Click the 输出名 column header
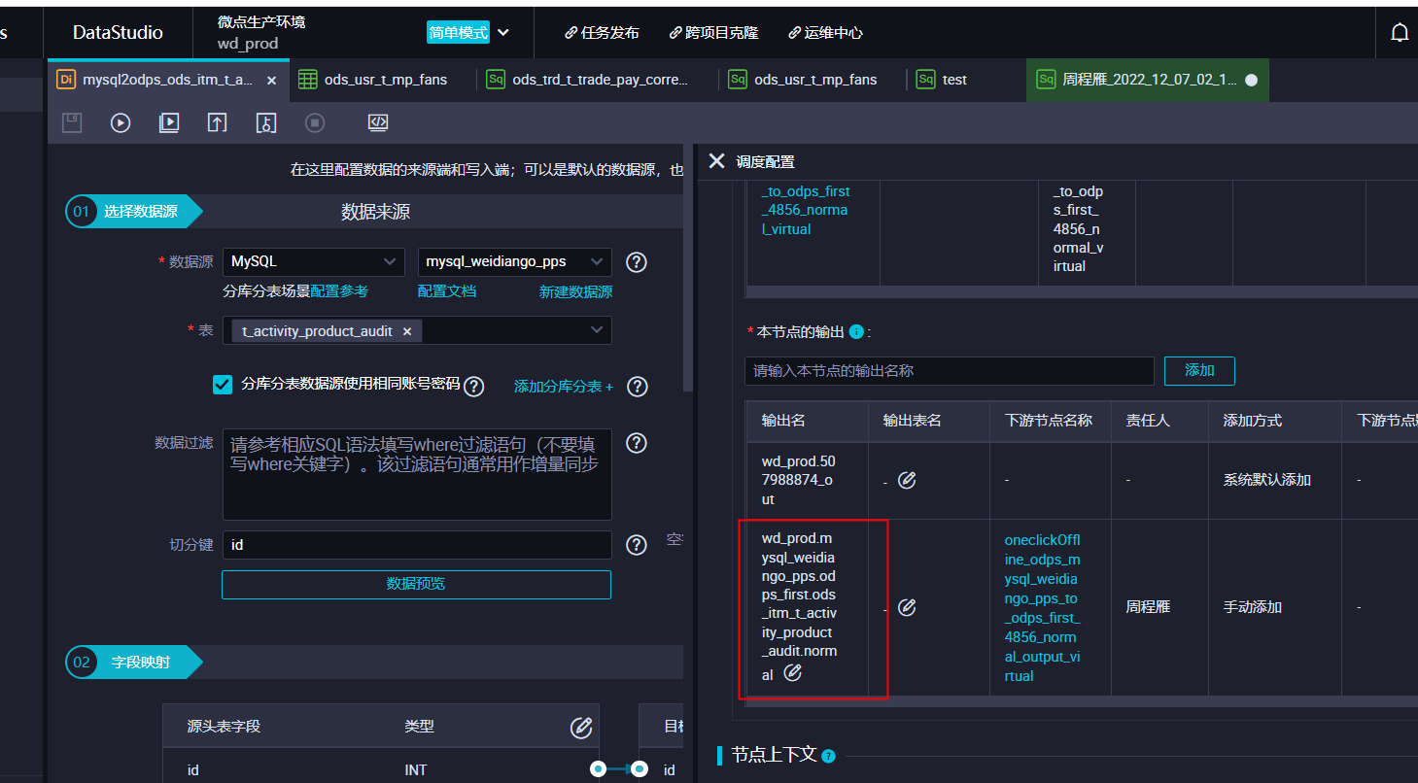Screen dimensions: 1418x783 783,421
